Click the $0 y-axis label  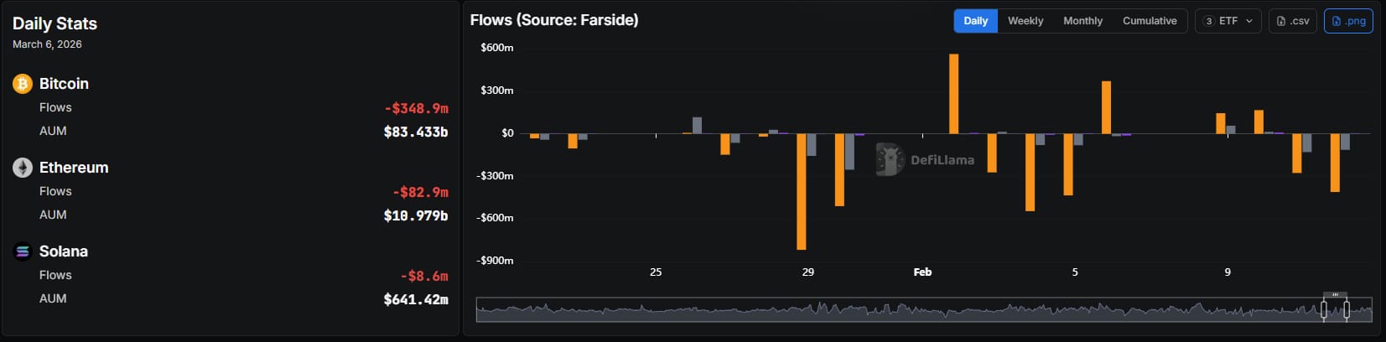point(507,133)
